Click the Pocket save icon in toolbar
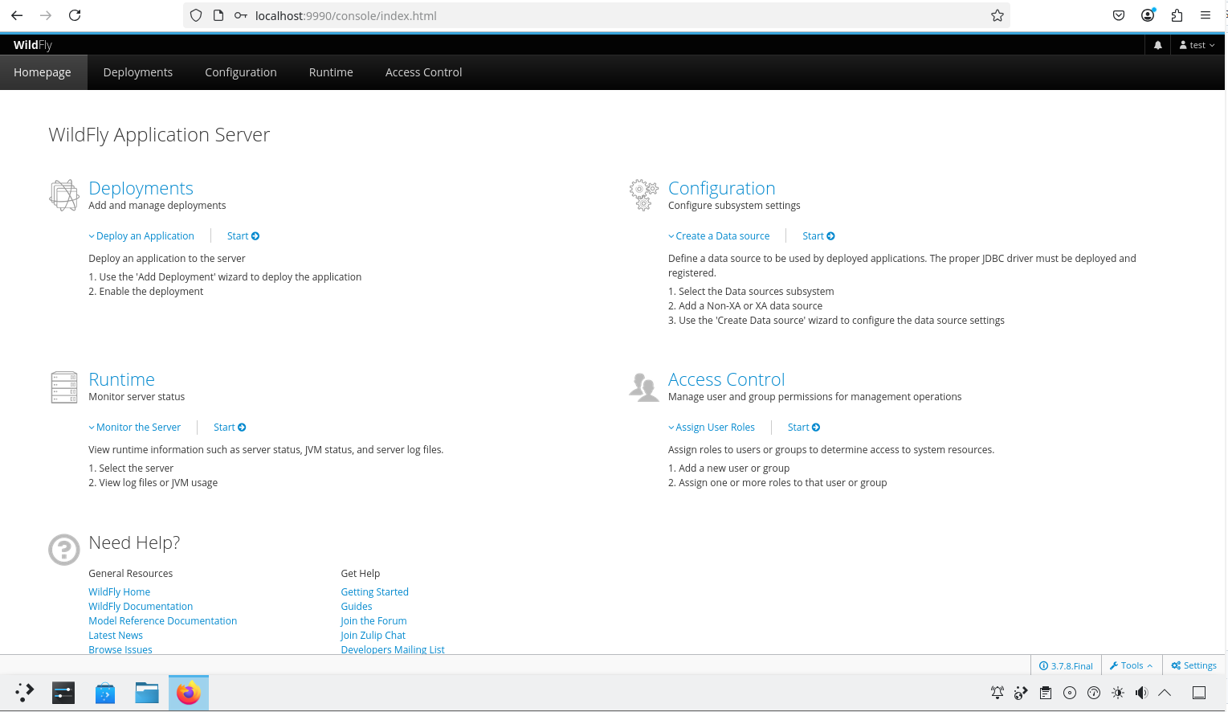The width and height of the screenshot is (1228, 712). click(x=1119, y=15)
